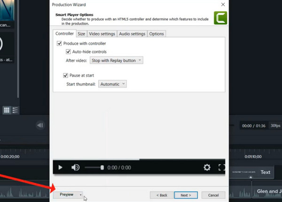Select the Text clip on the timeline
The image size is (282, 202).
251,172
